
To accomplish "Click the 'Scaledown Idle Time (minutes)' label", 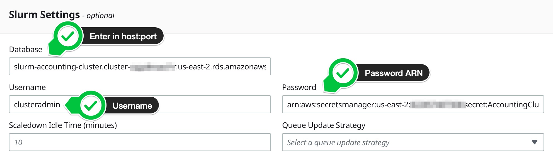I will point(63,125).
